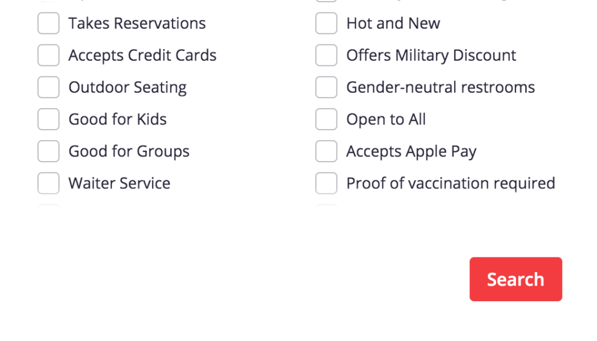Click the Good for Kids label
The width and height of the screenshot is (597, 341).
(x=118, y=119)
